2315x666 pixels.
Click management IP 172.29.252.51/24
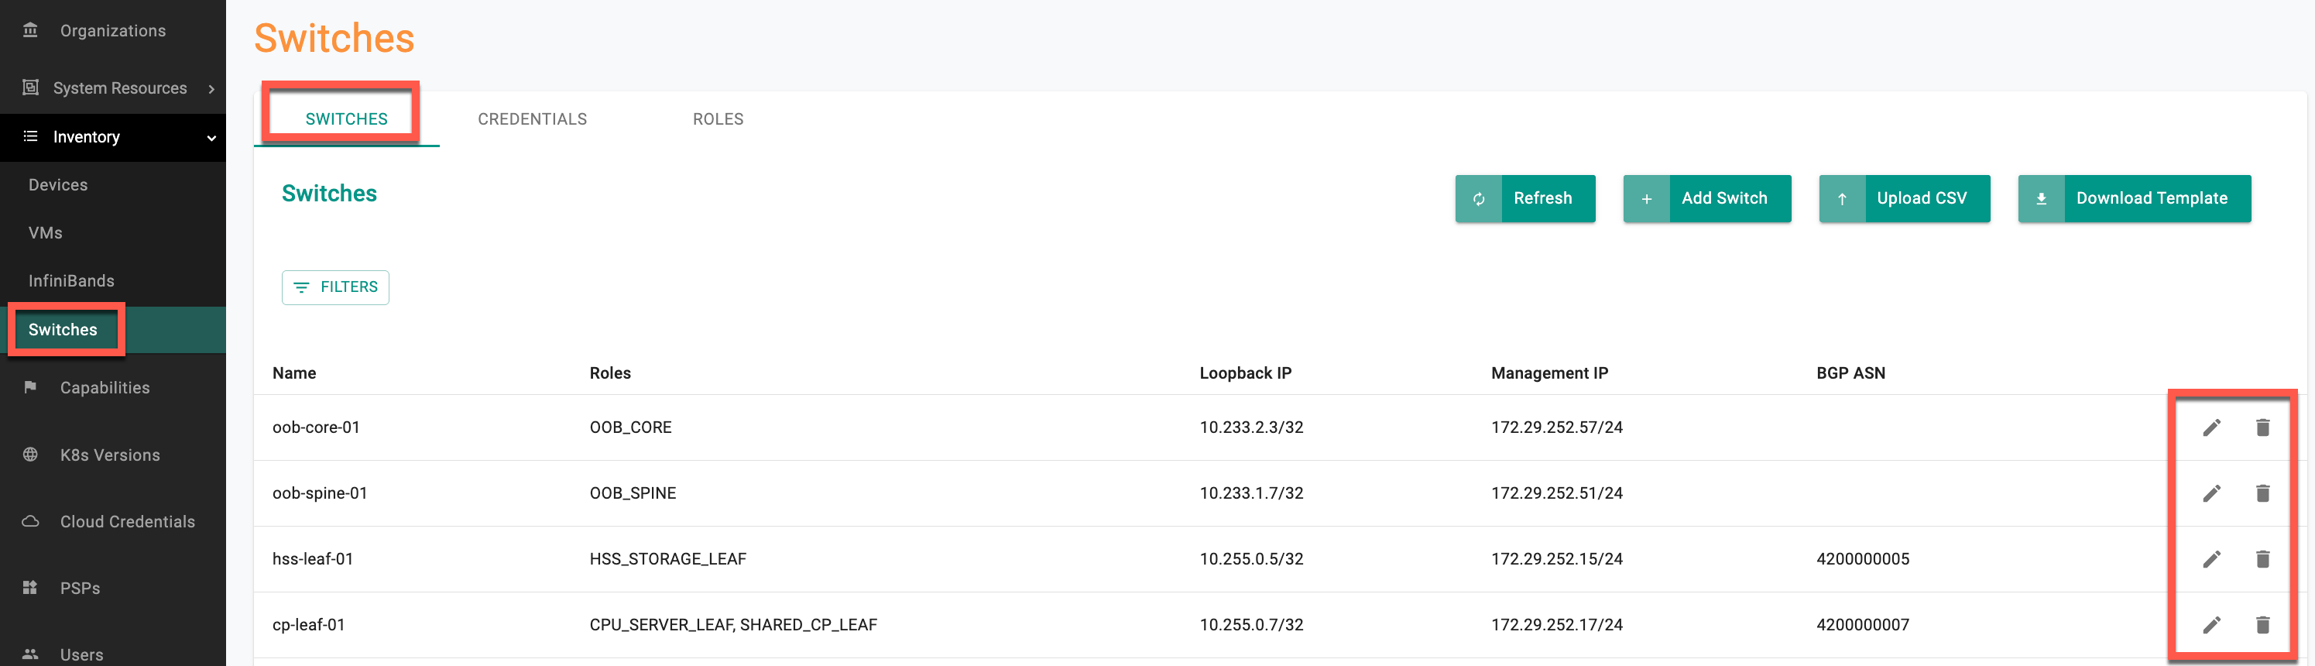pos(1556,493)
